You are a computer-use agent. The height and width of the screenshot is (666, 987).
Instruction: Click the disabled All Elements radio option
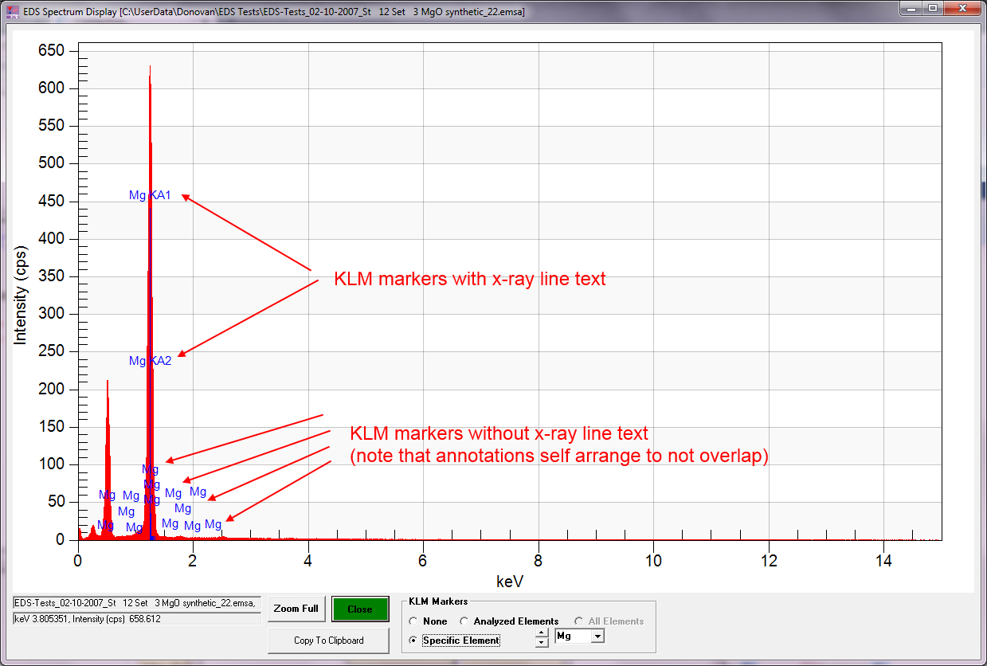coord(579,621)
